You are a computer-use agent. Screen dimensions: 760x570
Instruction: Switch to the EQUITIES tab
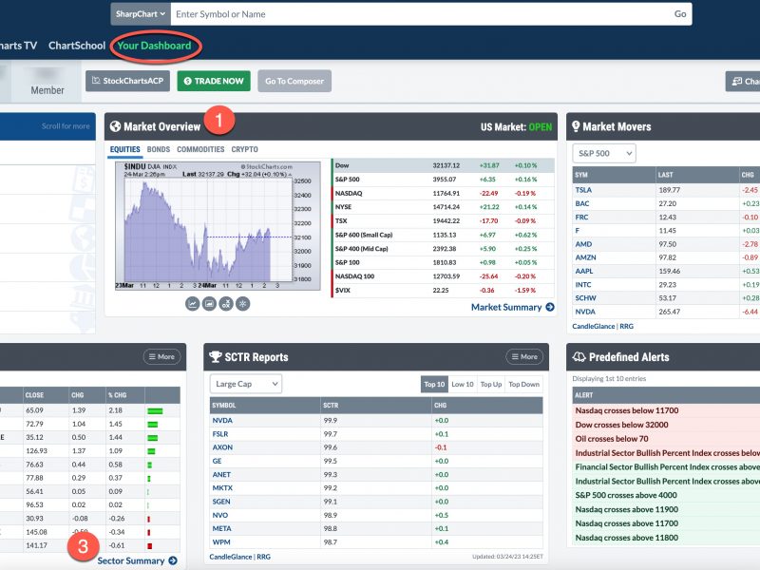[125, 149]
